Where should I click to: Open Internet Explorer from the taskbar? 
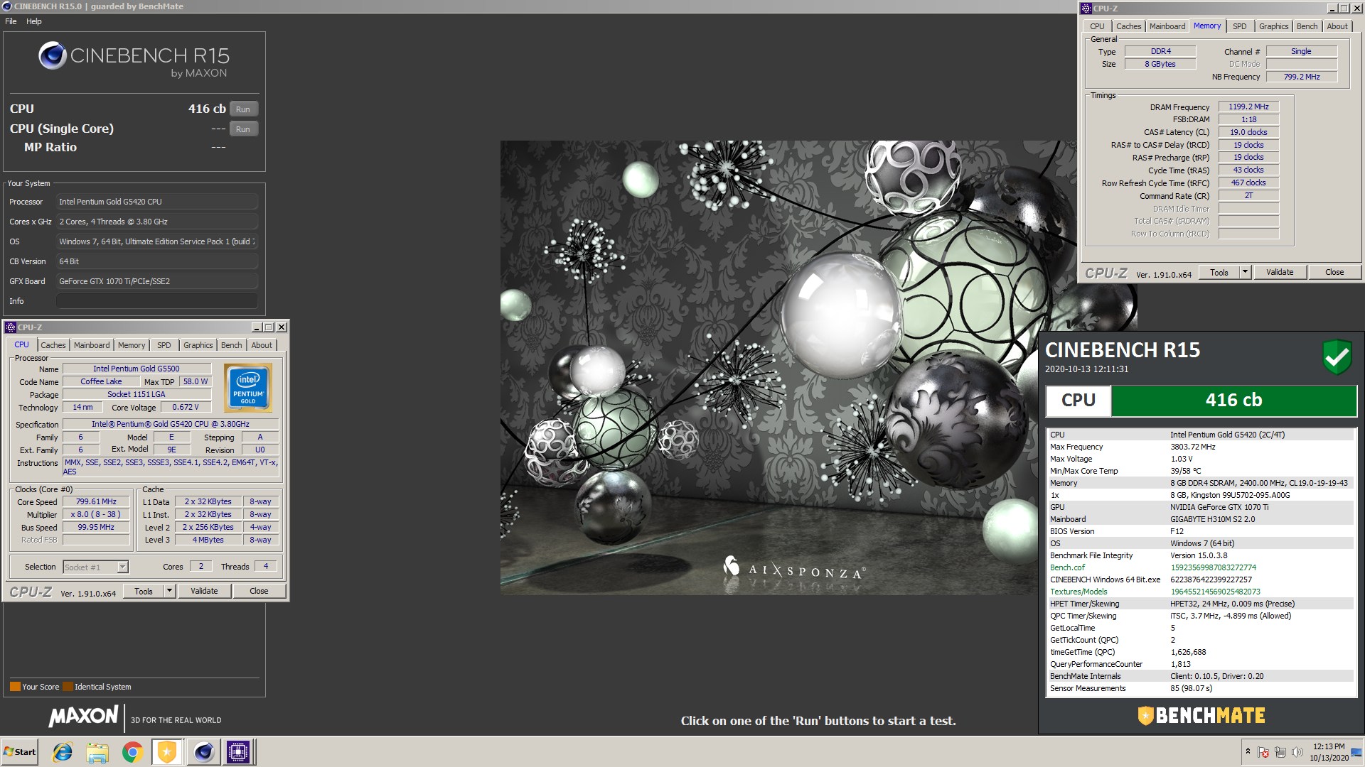pyautogui.click(x=63, y=752)
